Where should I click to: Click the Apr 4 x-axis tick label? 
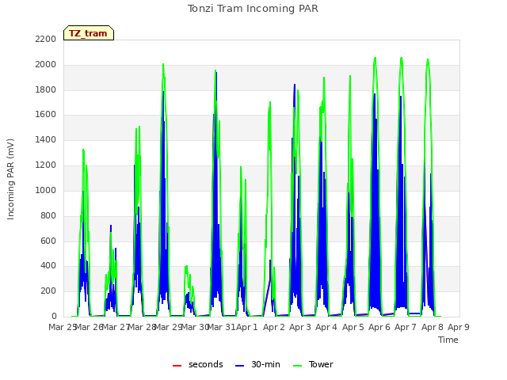326,327
